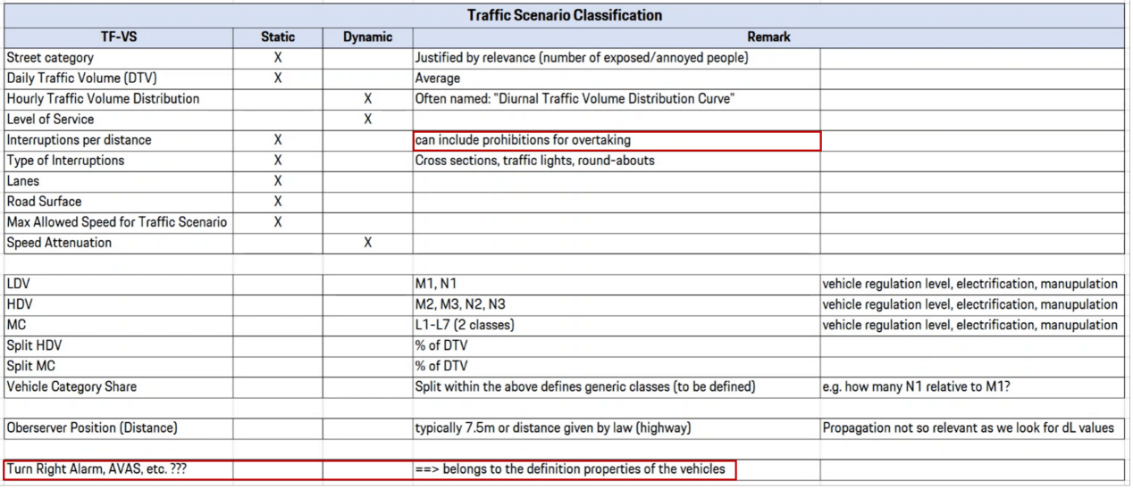Click the HDV row label cell

(118, 304)
